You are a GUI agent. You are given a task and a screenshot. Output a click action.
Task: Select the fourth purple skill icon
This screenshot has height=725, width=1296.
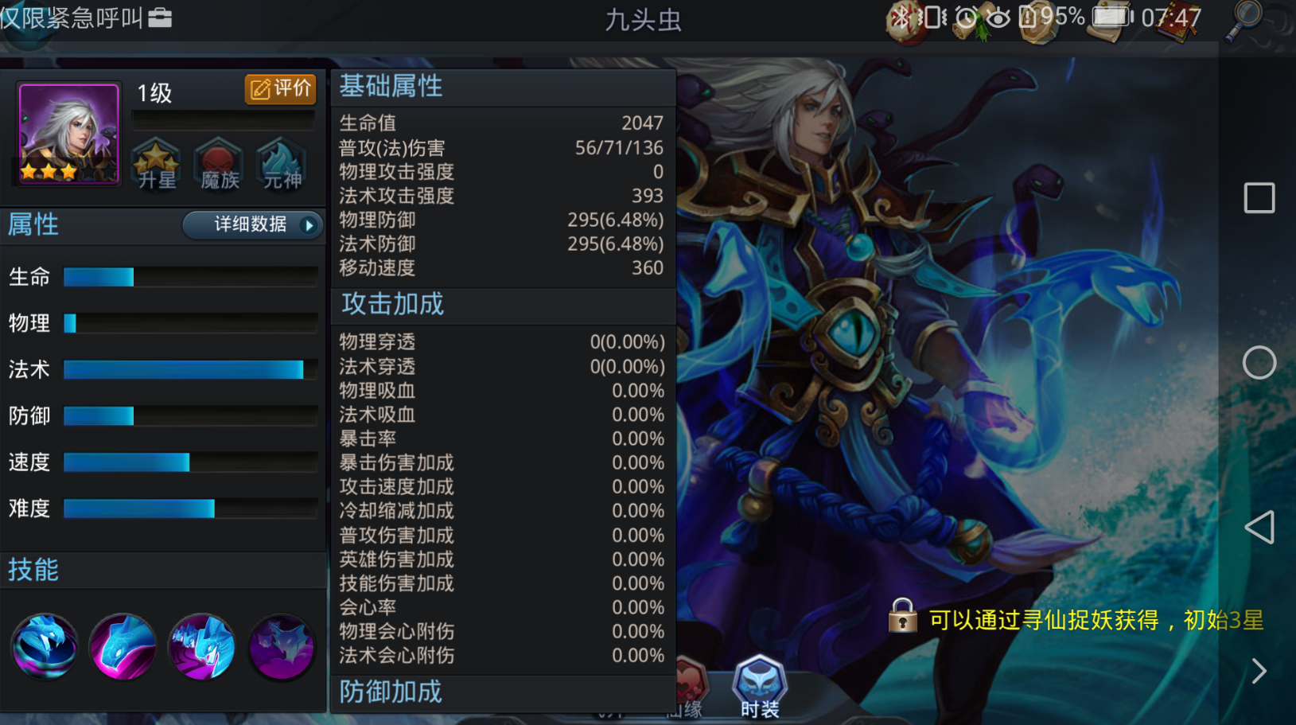click(281, 646)
